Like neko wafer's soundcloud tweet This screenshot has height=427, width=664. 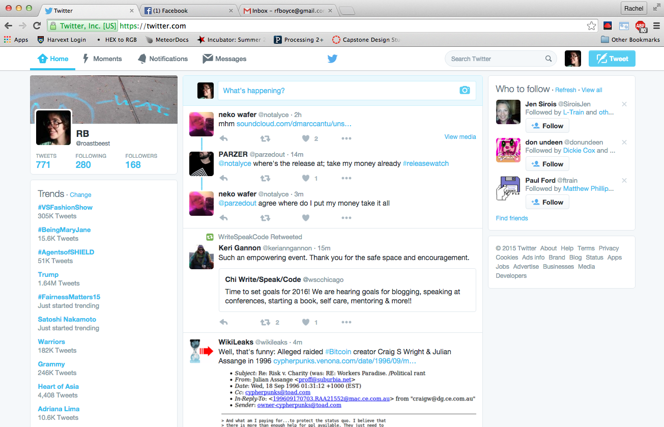click(x=306, y=138)
